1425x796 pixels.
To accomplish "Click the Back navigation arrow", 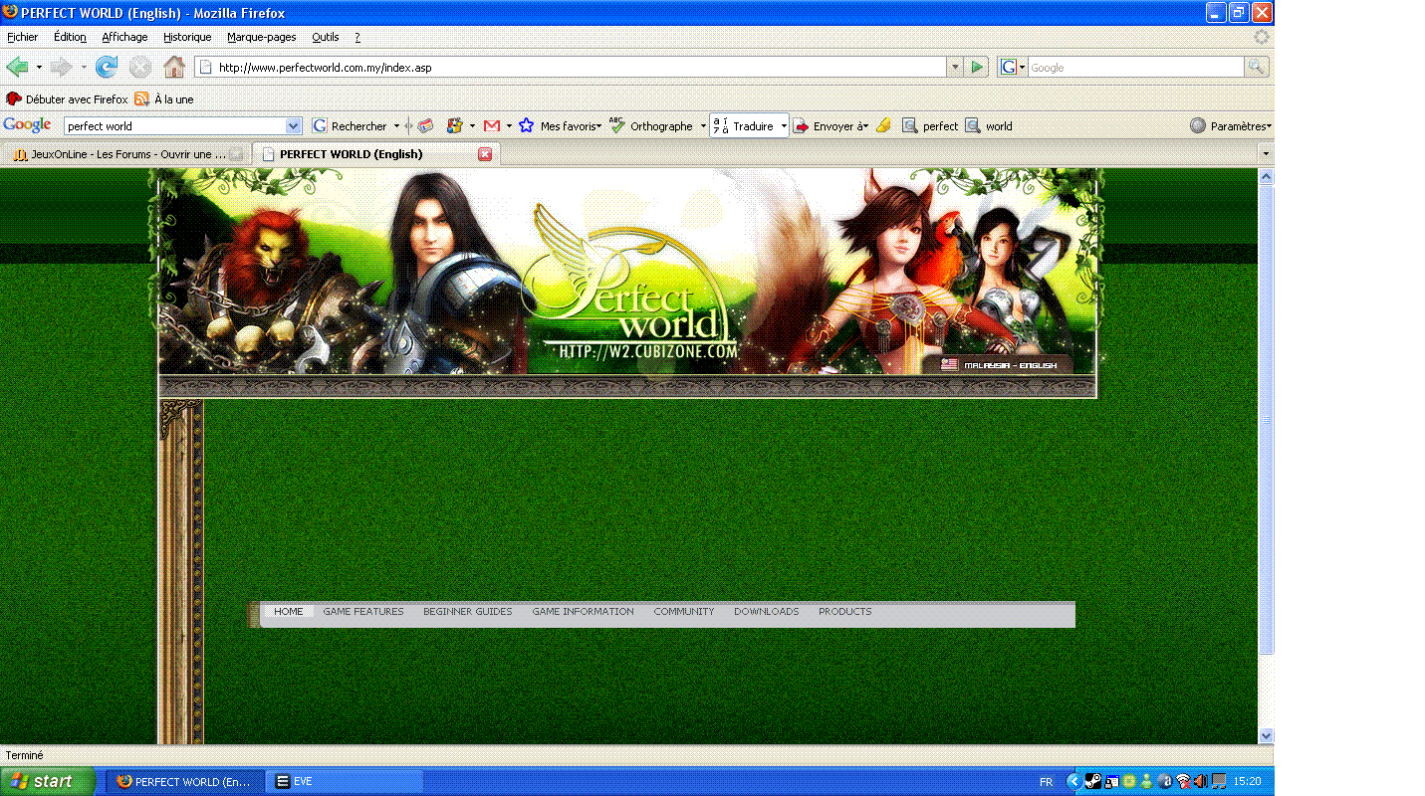I will 17,67.
